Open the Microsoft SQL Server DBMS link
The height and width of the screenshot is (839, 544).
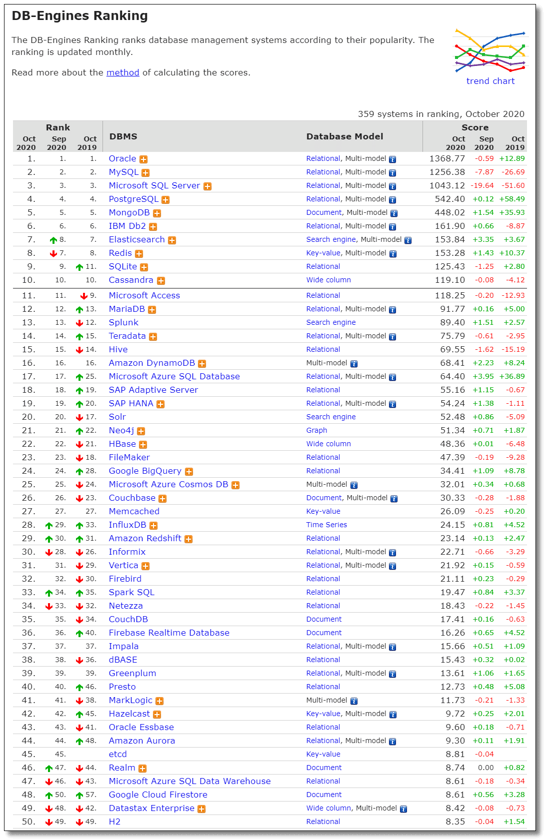point(154,185)
